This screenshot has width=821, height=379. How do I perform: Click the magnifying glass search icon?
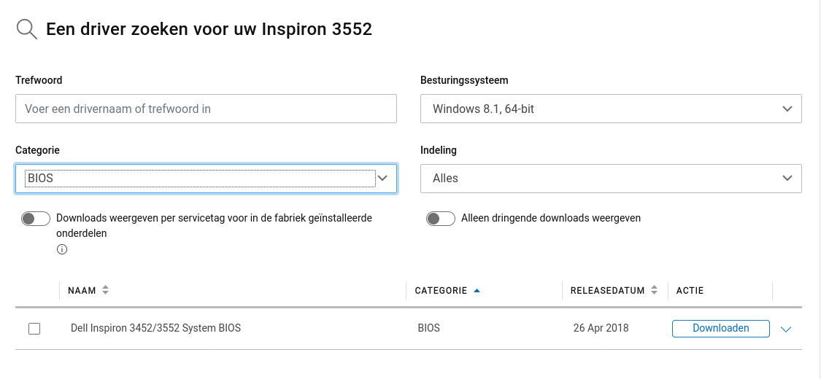pyautogui.click(x=27, y=29)
